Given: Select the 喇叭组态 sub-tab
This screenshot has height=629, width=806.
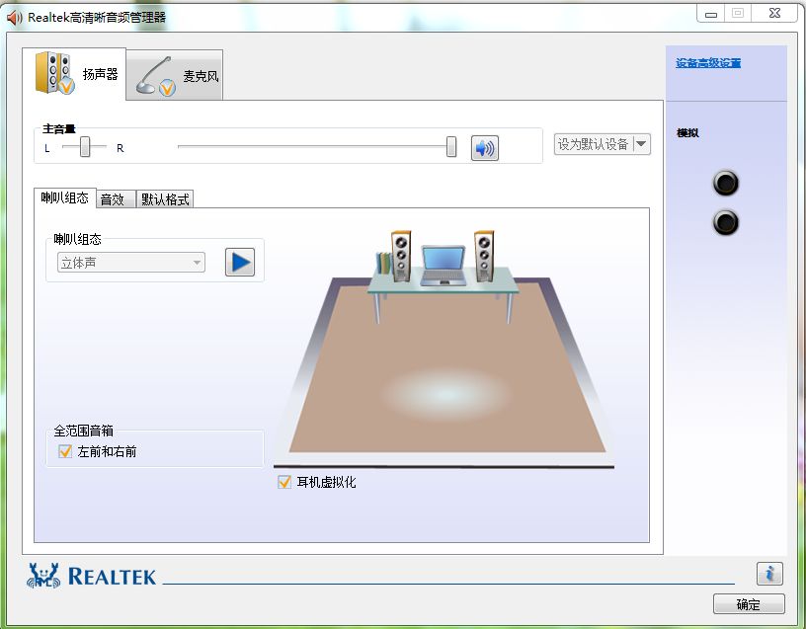Looking at the screenshot, I should pos(65,197).
